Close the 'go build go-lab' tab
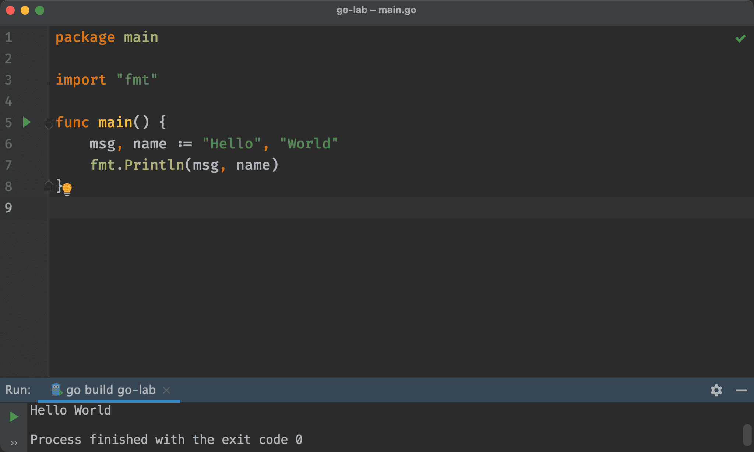Screen dimensions: 754x452 point(166,390)
